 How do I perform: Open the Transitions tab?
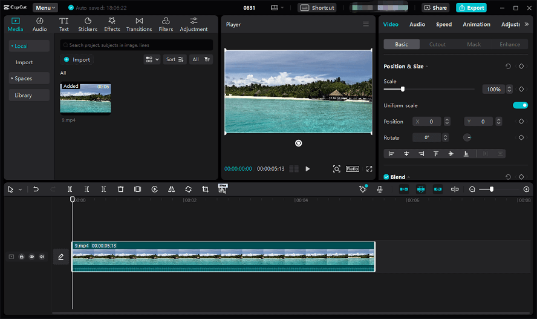pyautogui.click(x=139, y=25)
